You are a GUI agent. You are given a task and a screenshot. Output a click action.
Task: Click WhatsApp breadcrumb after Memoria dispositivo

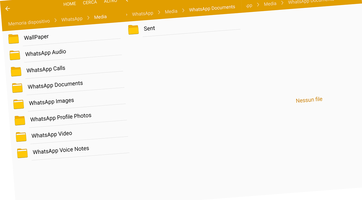coord(72,19)
